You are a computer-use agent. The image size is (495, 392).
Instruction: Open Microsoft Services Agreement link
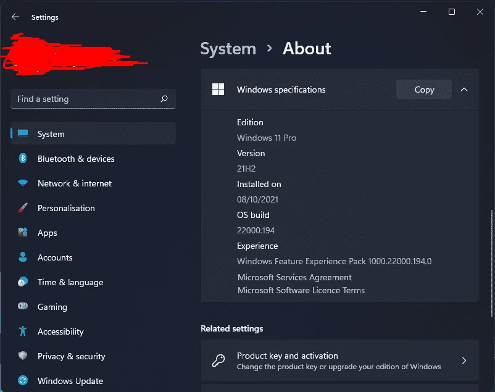294,277
